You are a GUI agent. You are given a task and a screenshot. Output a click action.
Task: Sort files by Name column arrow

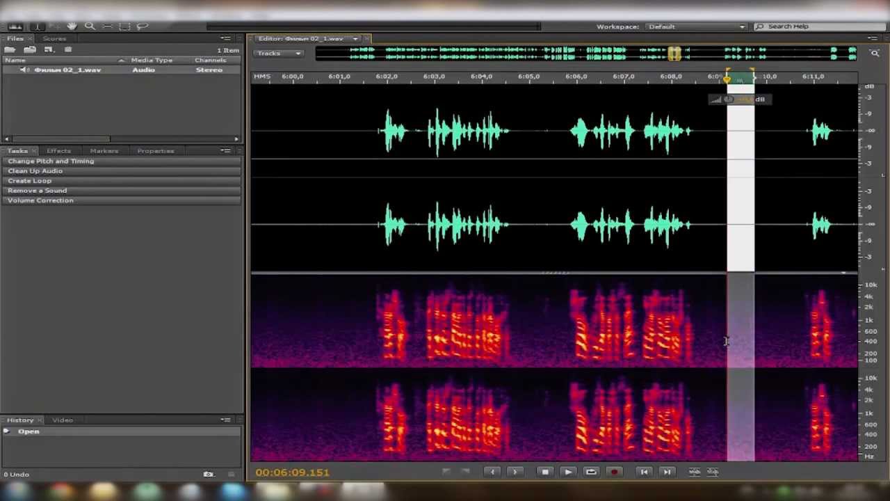coord(122,61)
